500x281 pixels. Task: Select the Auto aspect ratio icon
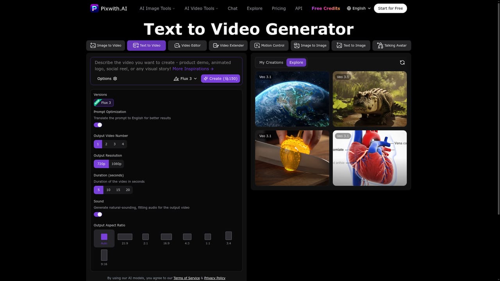coord(104,237)
